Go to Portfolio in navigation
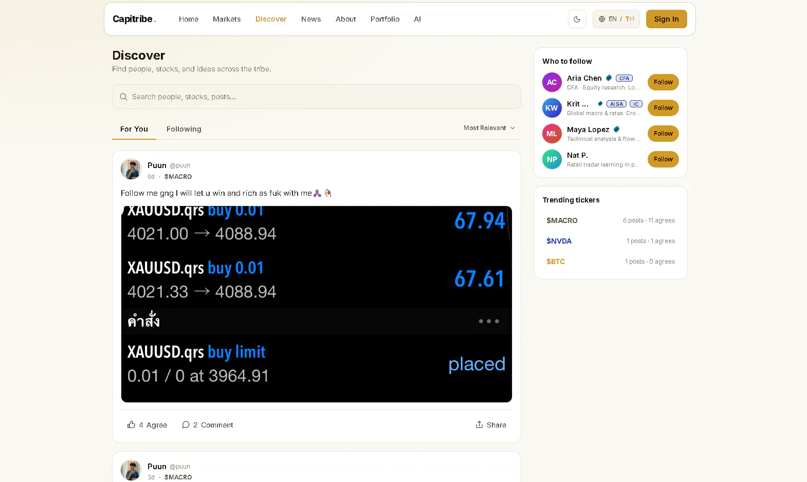 click(385, 19)
